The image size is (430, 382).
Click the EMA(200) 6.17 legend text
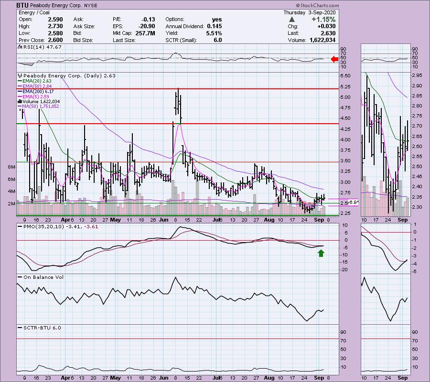coord(38,92)
